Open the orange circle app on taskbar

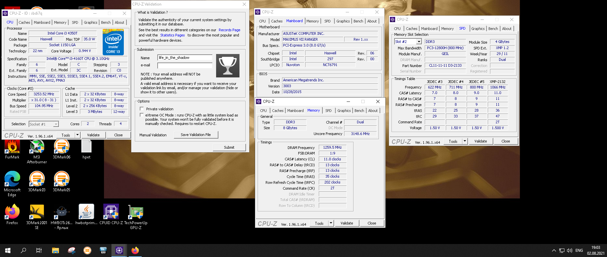pos(87,250)
